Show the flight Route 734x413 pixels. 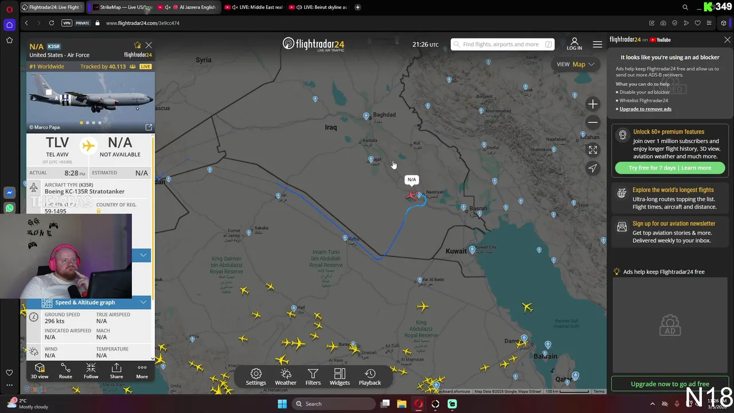65,371
